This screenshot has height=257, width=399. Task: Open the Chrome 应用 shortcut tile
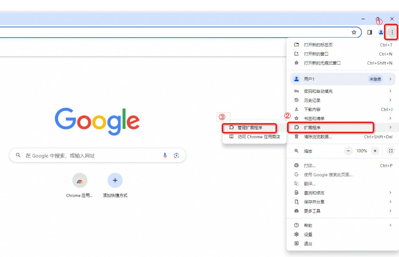point(80,185)
